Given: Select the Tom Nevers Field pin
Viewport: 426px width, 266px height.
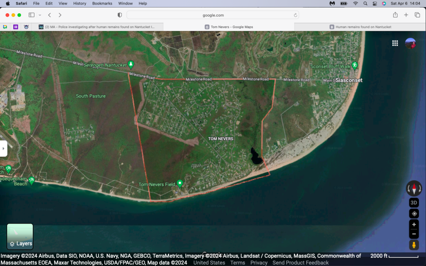Looking at the screenshot, I should (x=180, y=183).
